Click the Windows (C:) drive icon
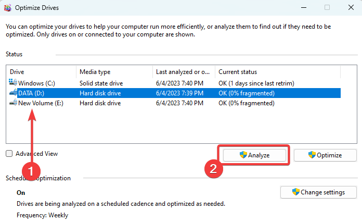This screenshot has height=222, width=362. [13, 83]
